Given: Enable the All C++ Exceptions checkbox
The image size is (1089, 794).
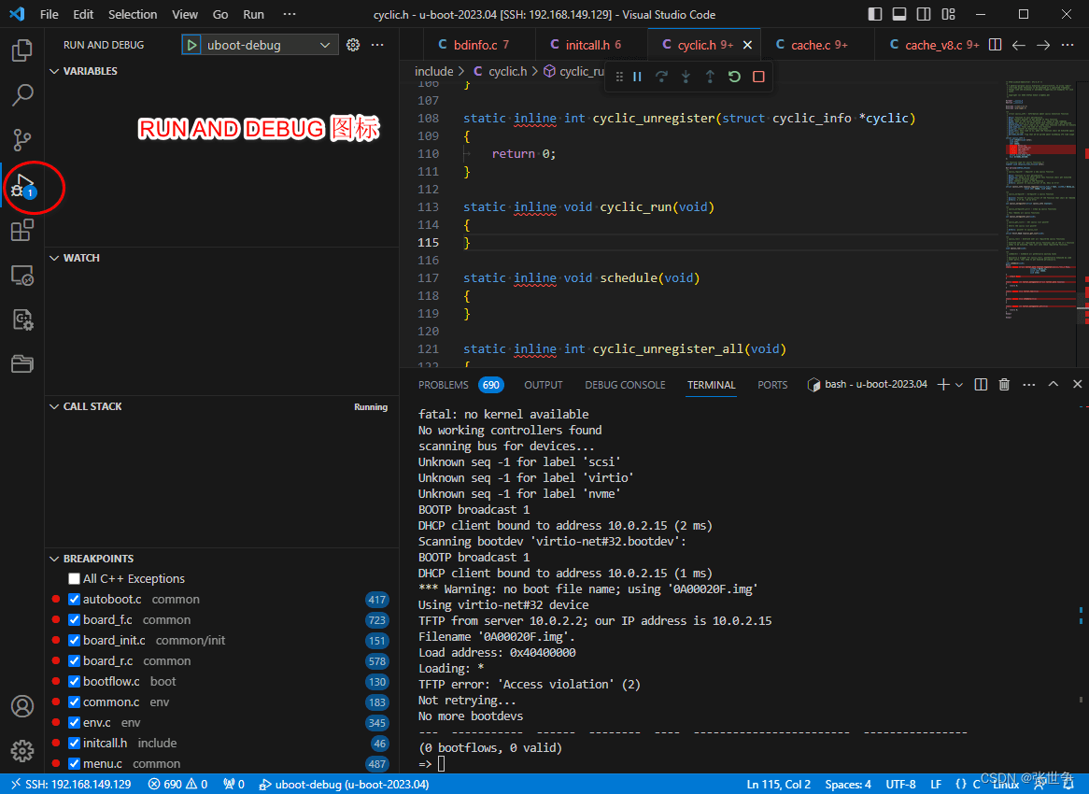Looking at the screenshot, I should click(x=75, y=579).
